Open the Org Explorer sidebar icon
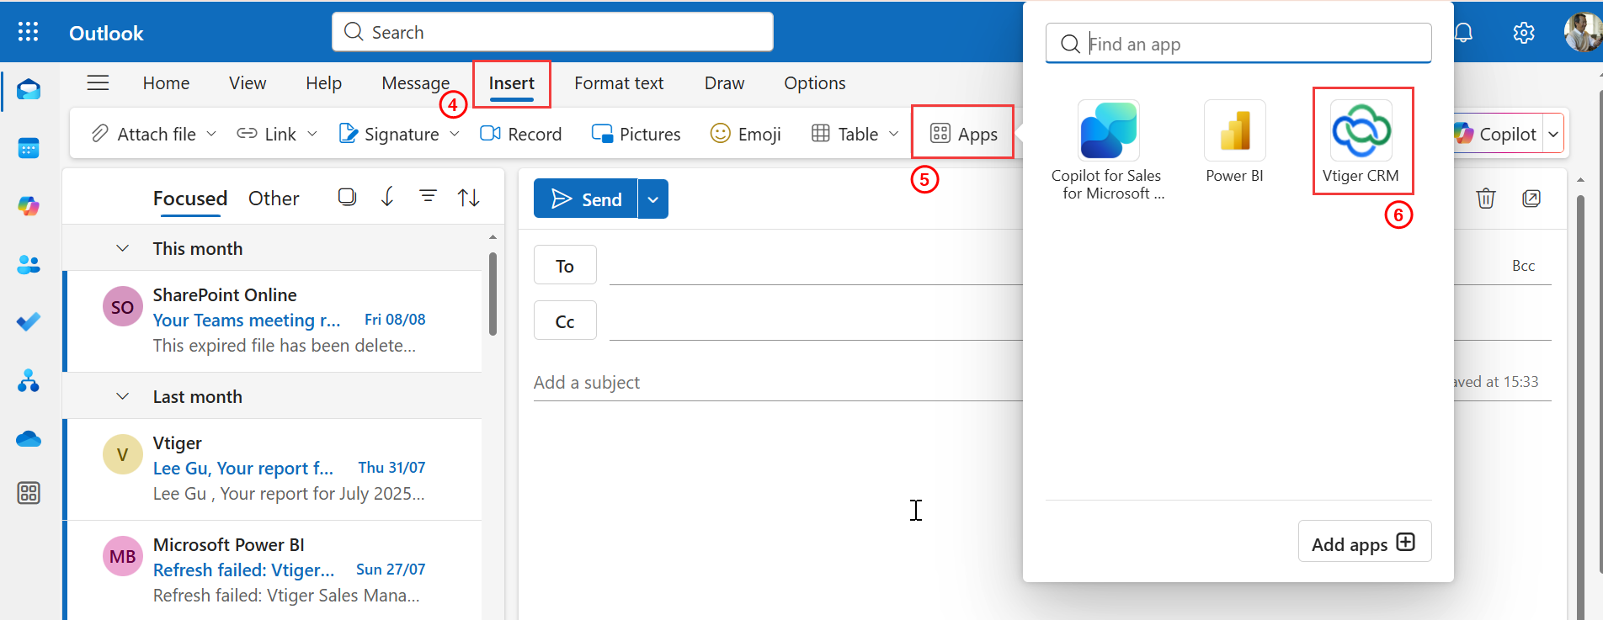The image size is (1603, 620). (x=29, y=381)
